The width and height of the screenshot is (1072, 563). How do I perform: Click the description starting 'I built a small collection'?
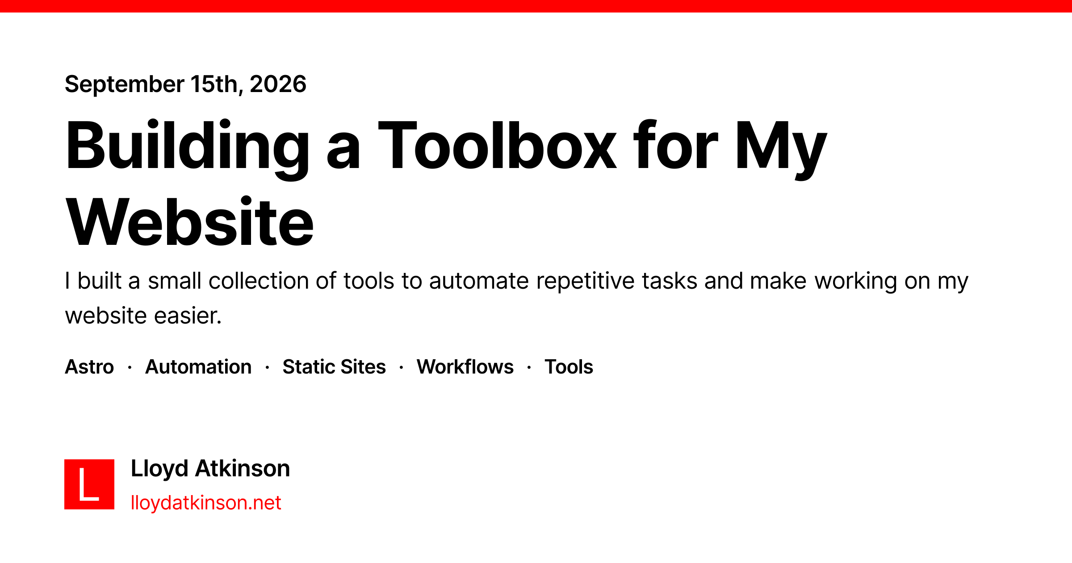pos(516,298)
